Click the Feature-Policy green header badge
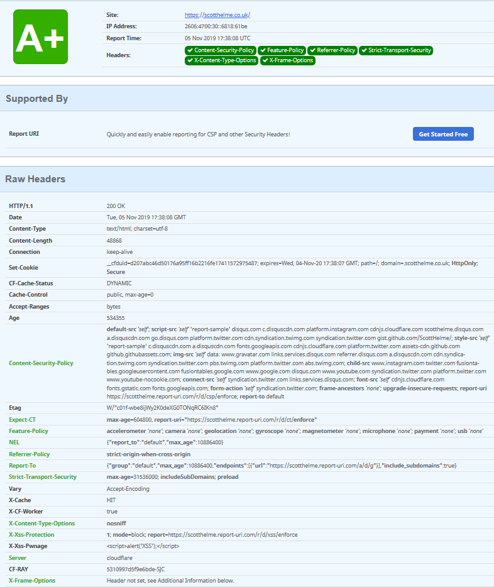This screenshot has width=494, height=587. click(282, 50)
